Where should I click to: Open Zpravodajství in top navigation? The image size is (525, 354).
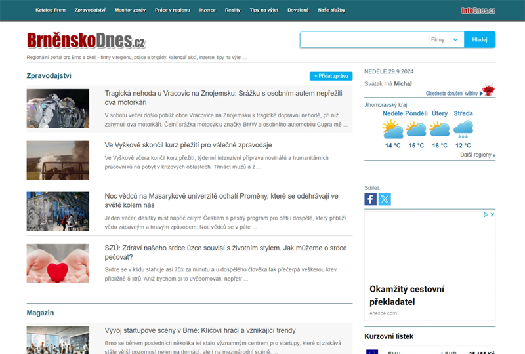[x=90, y=10]
